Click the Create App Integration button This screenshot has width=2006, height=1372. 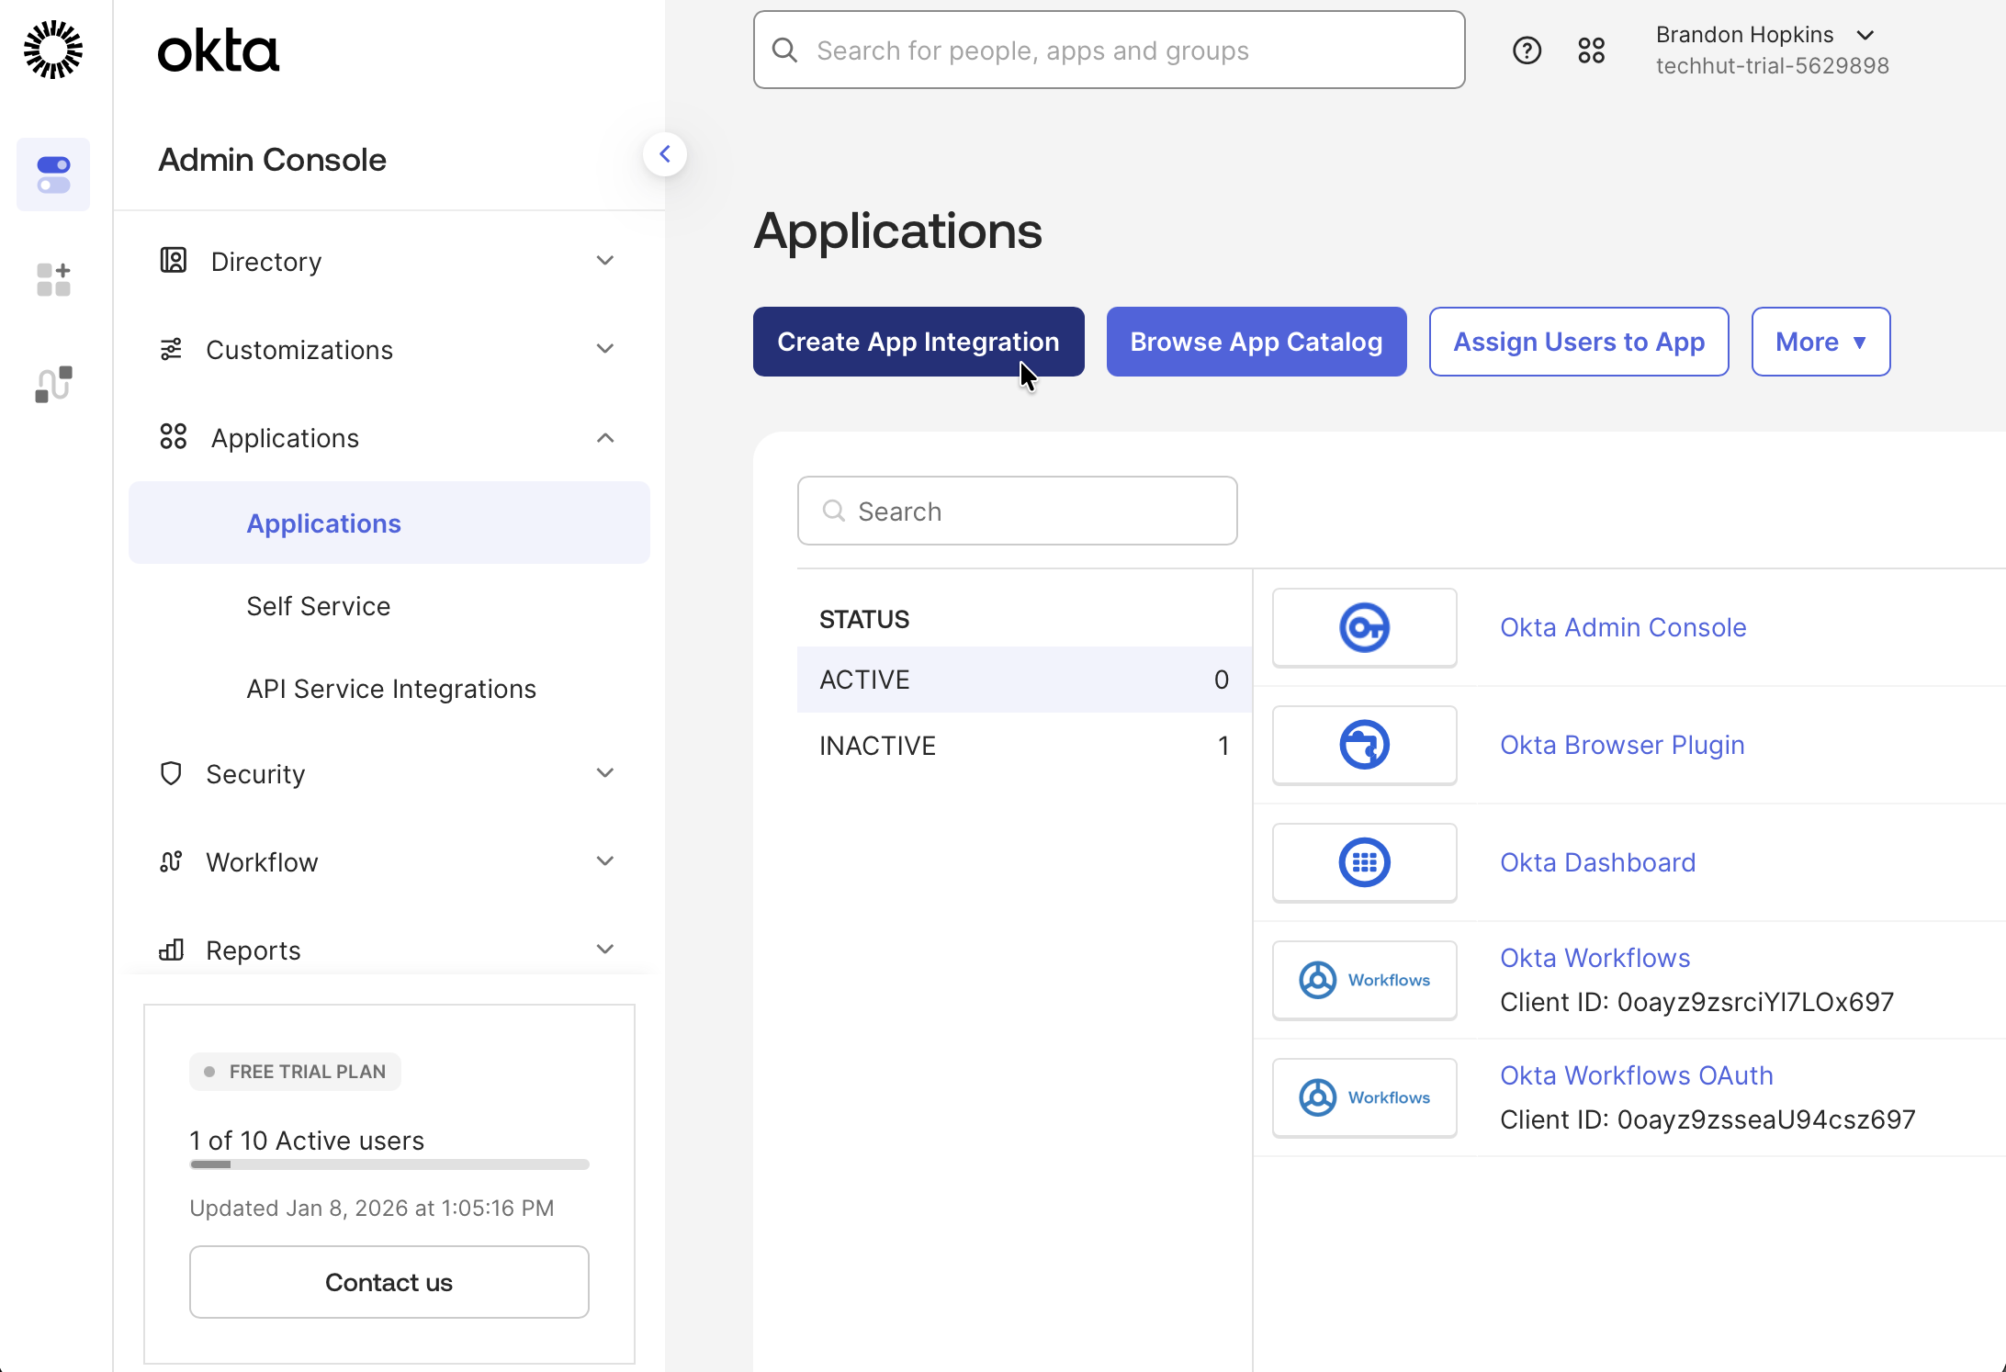[x=918, y=342]
